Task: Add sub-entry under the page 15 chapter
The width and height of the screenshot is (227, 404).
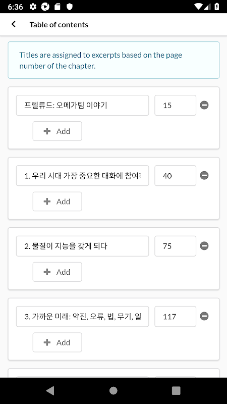Action: (57, 131)
